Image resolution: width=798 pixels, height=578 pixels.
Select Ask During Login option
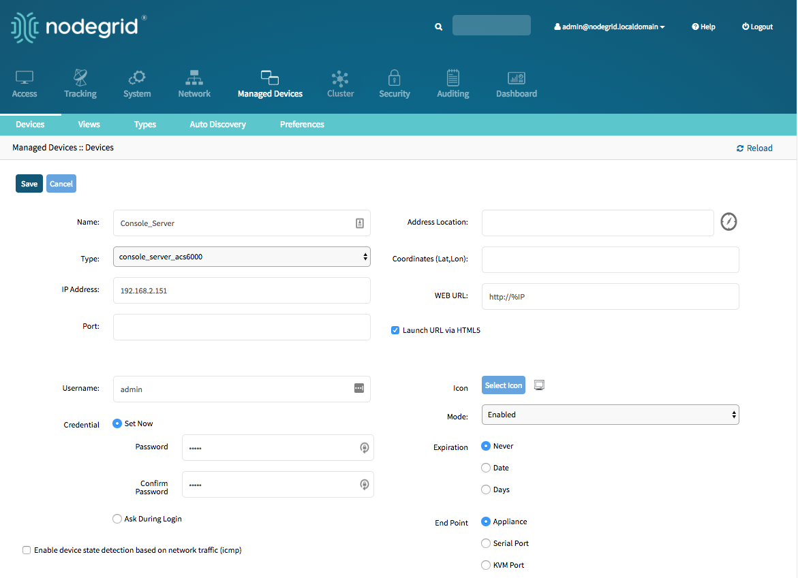click(x=117, y=519)
